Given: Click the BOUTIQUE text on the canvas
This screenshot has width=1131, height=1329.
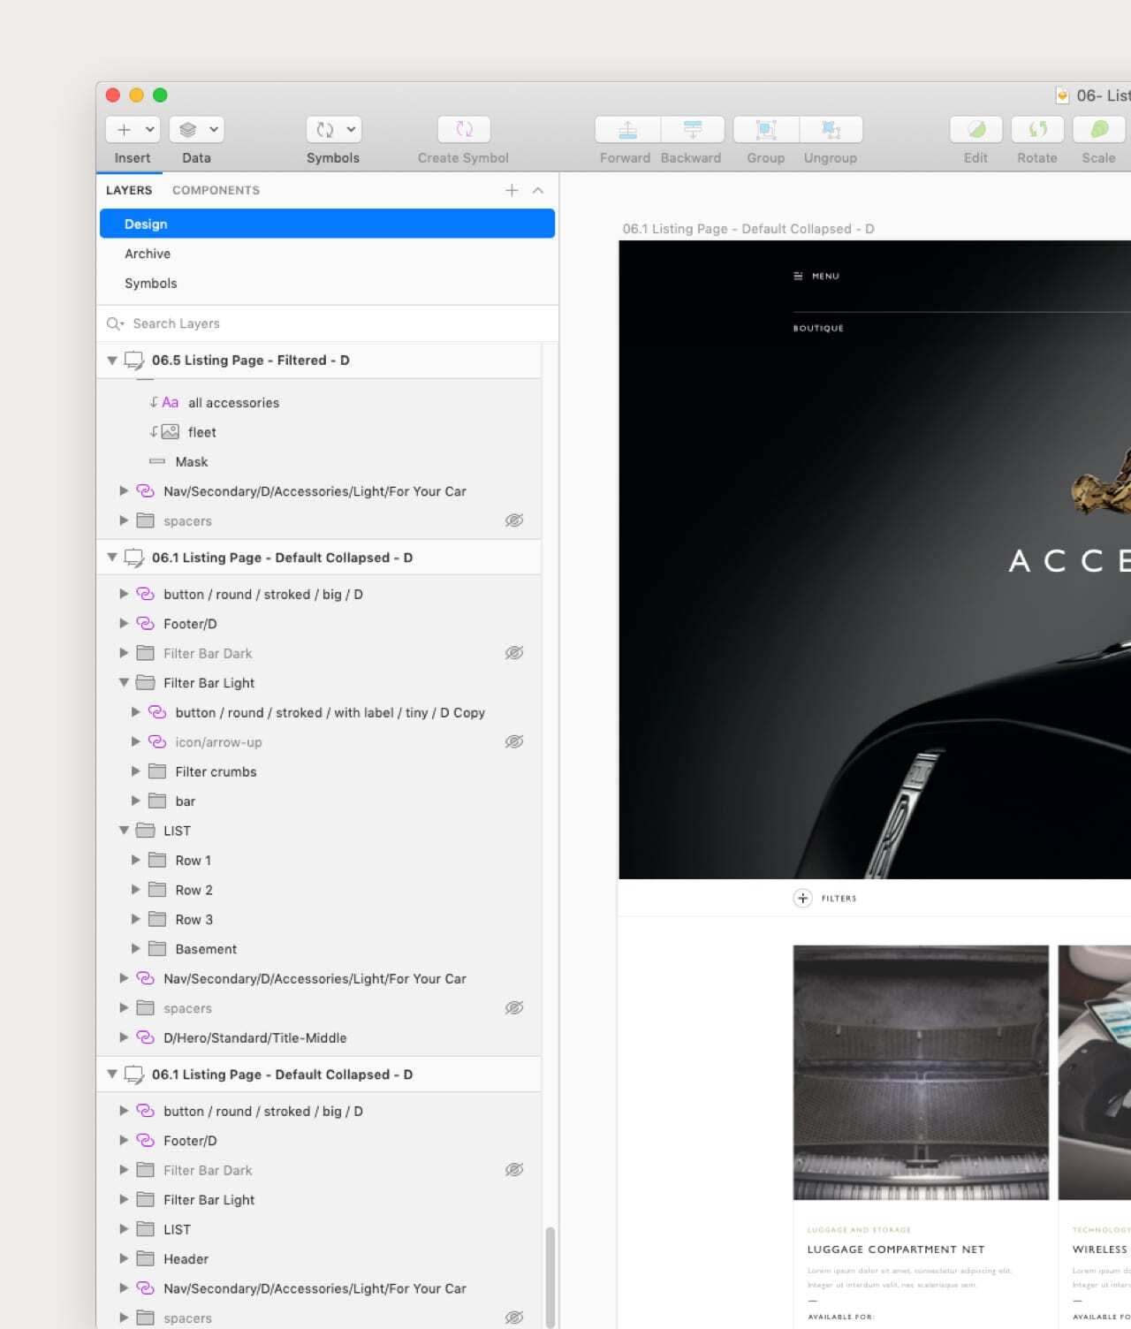Looking at the screenshot, I should (x=818, y=328).
